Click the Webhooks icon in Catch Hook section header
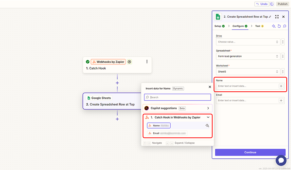Viewport: 291px width, 170px height. pyautogui.click(x=147, y=117)
